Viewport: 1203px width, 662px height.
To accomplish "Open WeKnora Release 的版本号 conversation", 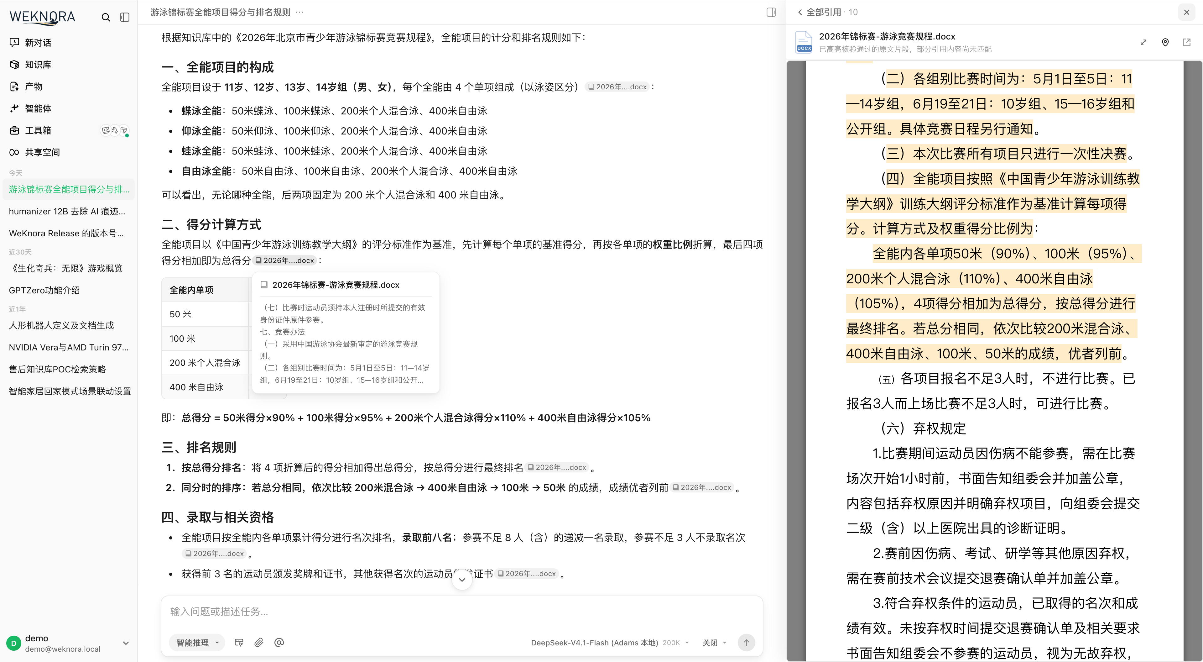I will coord(69,233).
